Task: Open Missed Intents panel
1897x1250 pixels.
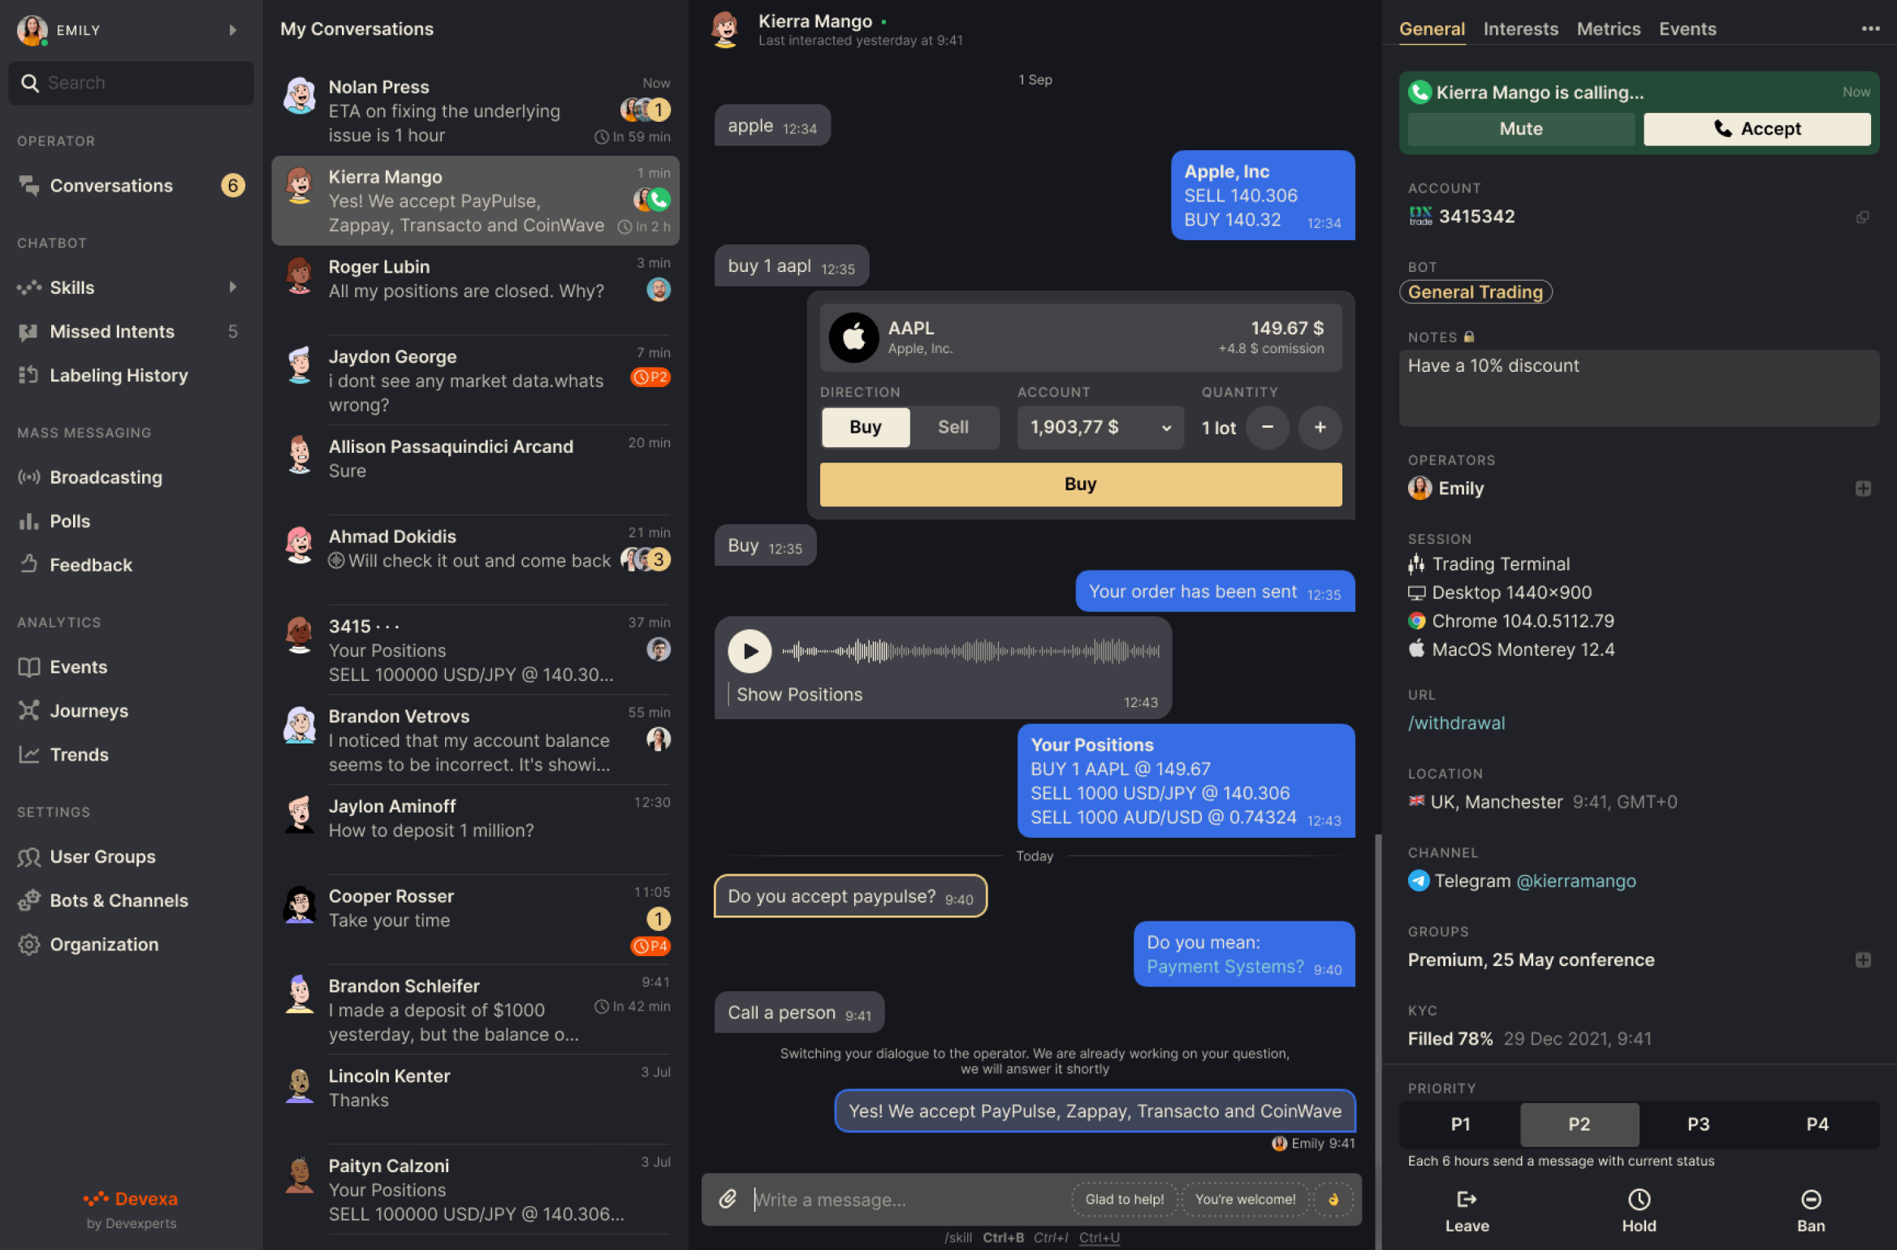Action: [x=112, y=330]
